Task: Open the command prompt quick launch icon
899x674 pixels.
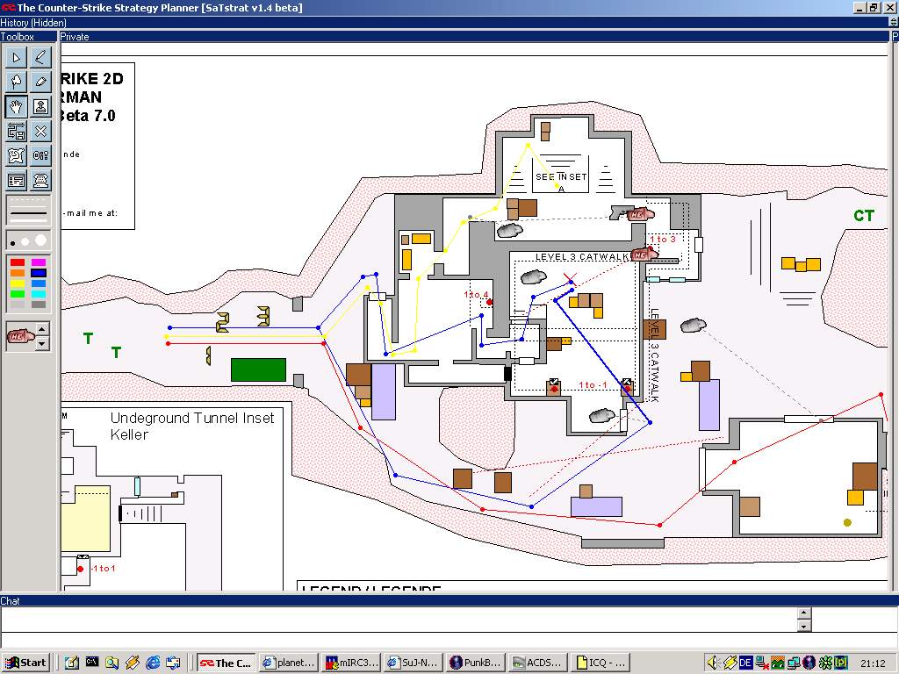Action: pos(91,662)
